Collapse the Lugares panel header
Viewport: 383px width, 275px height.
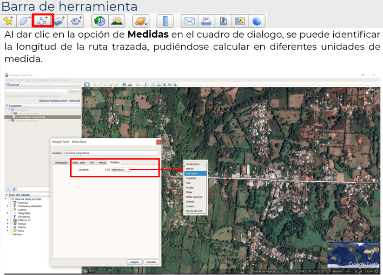pos(7,105)
